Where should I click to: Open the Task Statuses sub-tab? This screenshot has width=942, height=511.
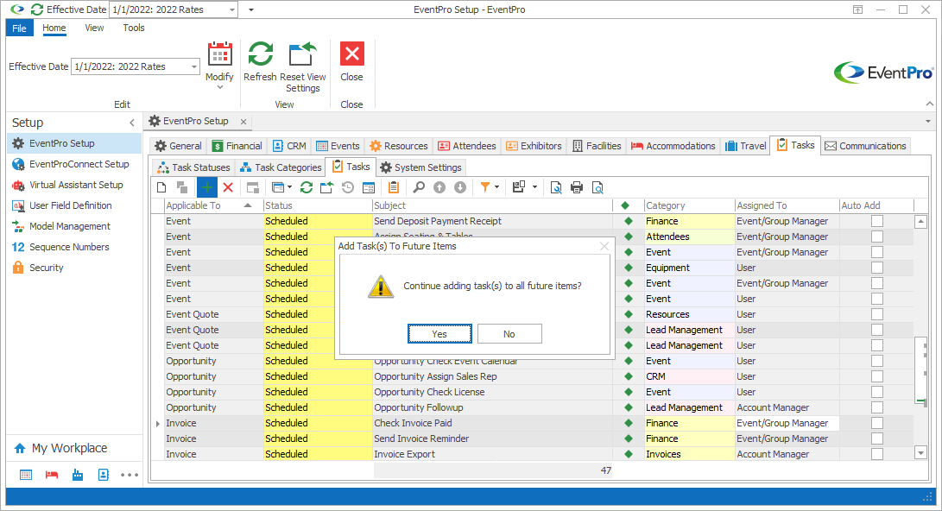pos(194,167)
